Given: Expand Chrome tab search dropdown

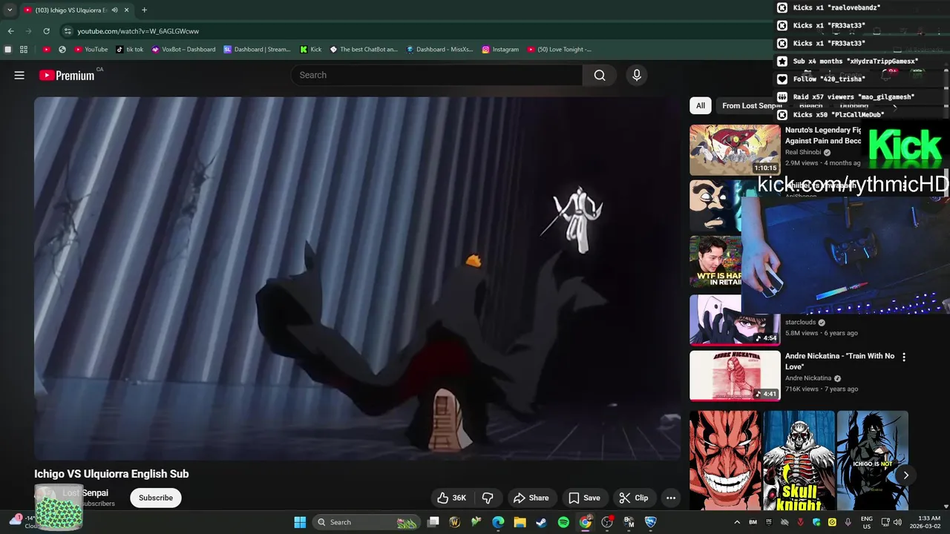Looking at the screenshot, I should click(x=10, y=10).
